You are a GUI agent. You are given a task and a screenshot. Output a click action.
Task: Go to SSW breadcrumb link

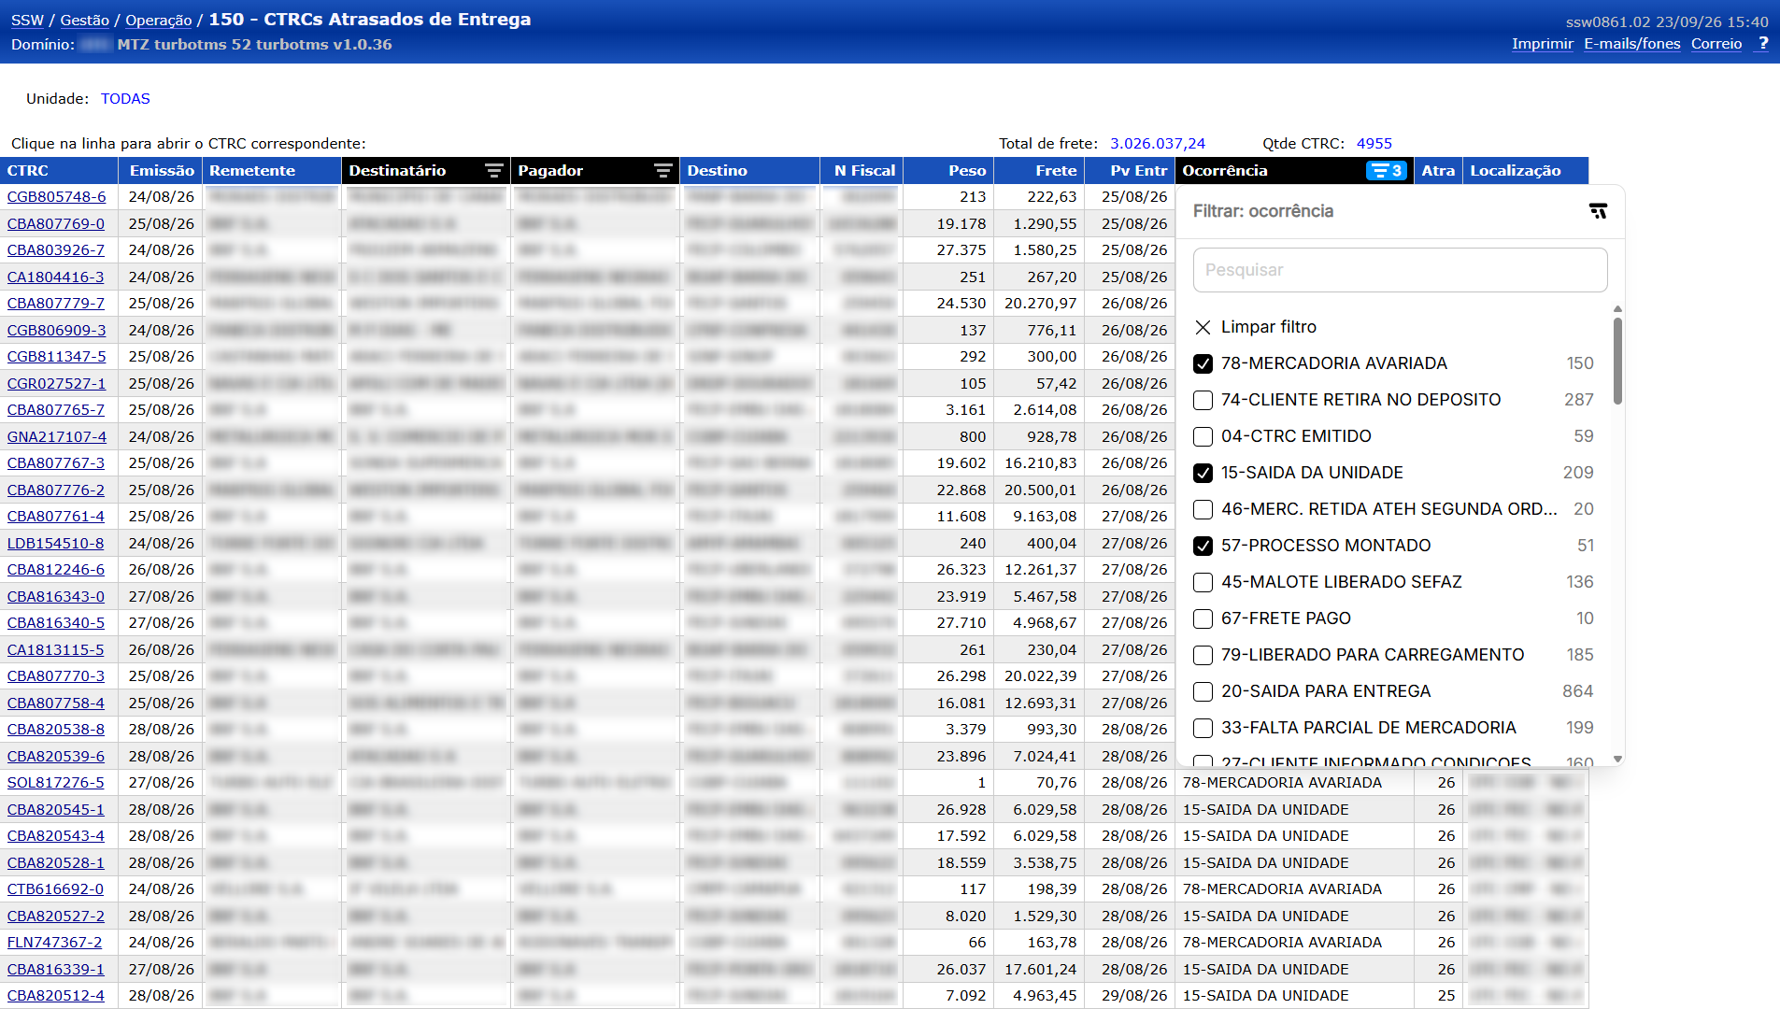tap(27, 20)
